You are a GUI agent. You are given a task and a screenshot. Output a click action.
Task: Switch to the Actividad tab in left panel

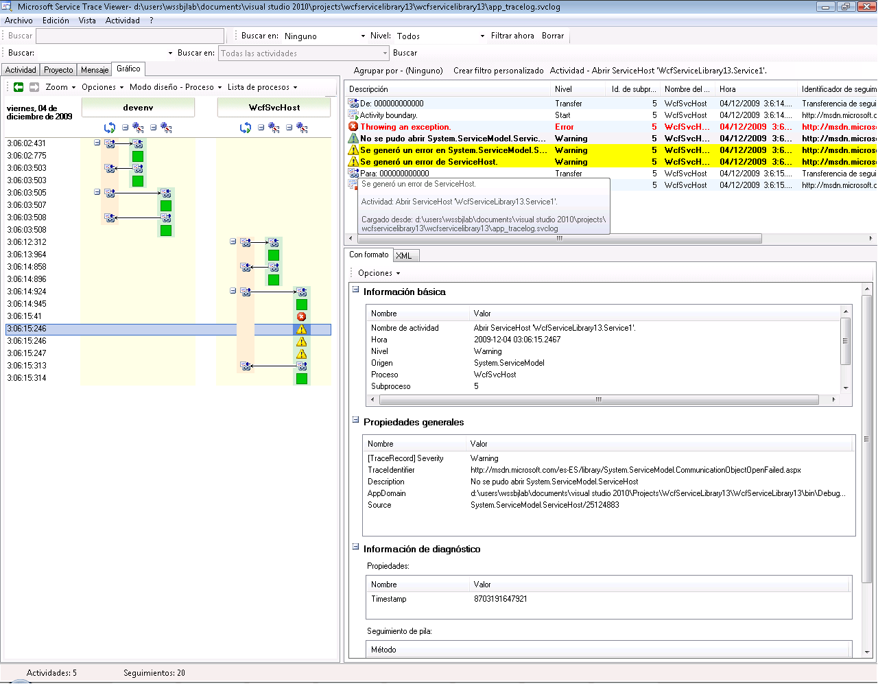click(x=21, y=70)
